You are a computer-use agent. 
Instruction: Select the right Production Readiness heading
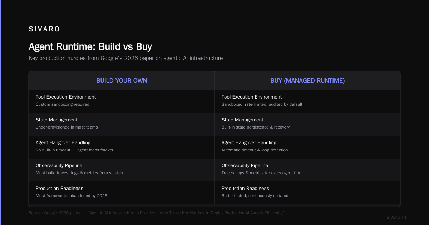point(245,189)
